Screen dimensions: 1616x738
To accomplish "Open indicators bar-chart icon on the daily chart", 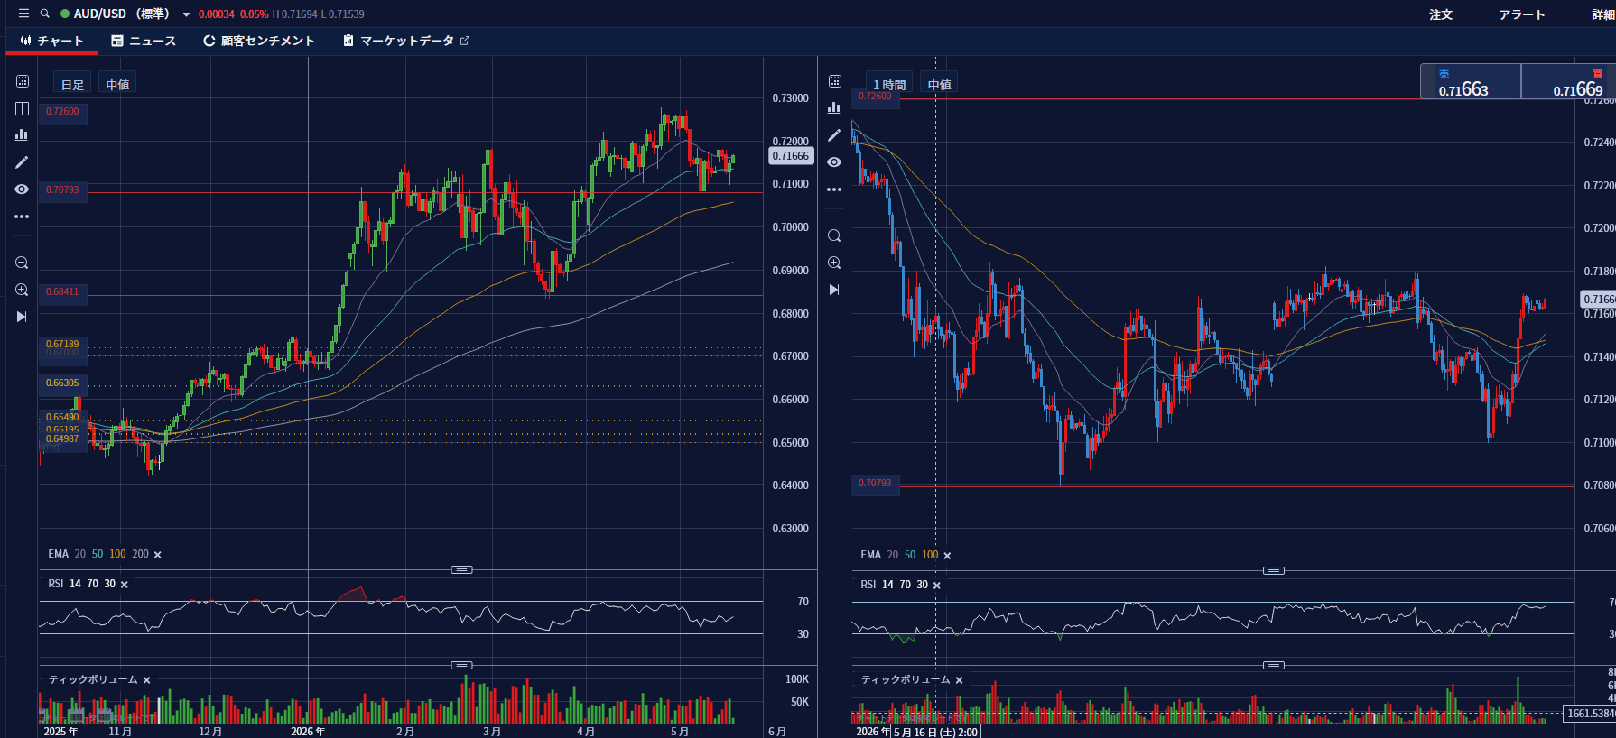I will 22,134.
